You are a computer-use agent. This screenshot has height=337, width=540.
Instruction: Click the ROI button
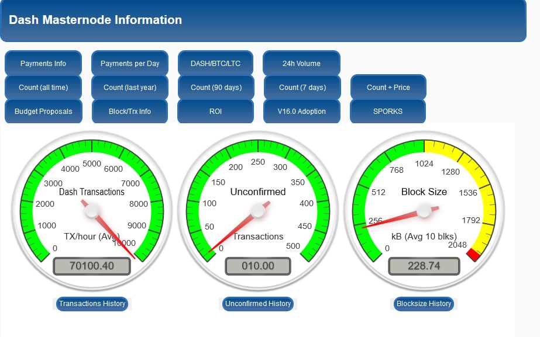click(x=215, y=112)
